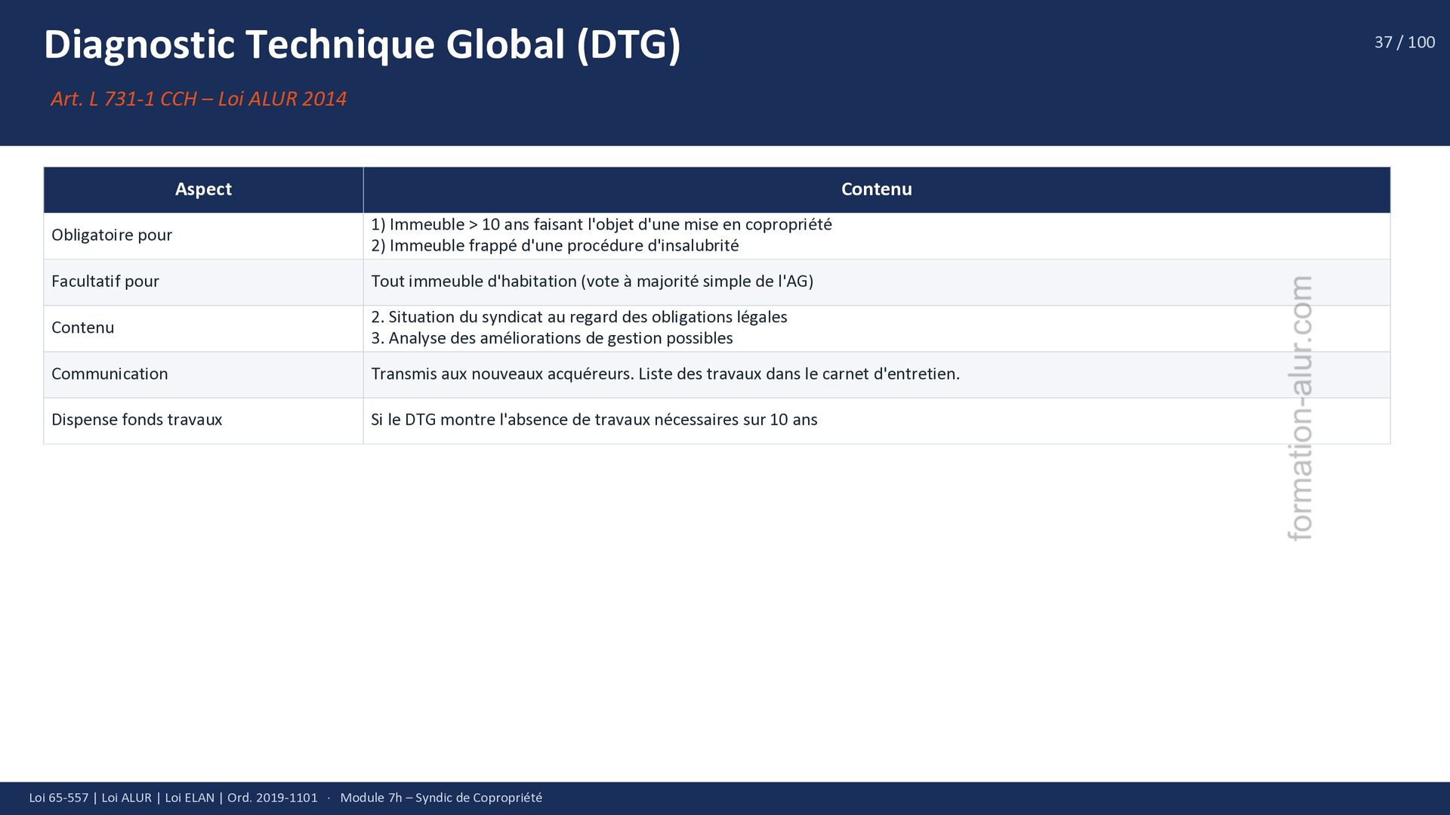Click the page counter 37 / 100
This screenshot has height=815, width=1450.
(x=1404, y=42)
